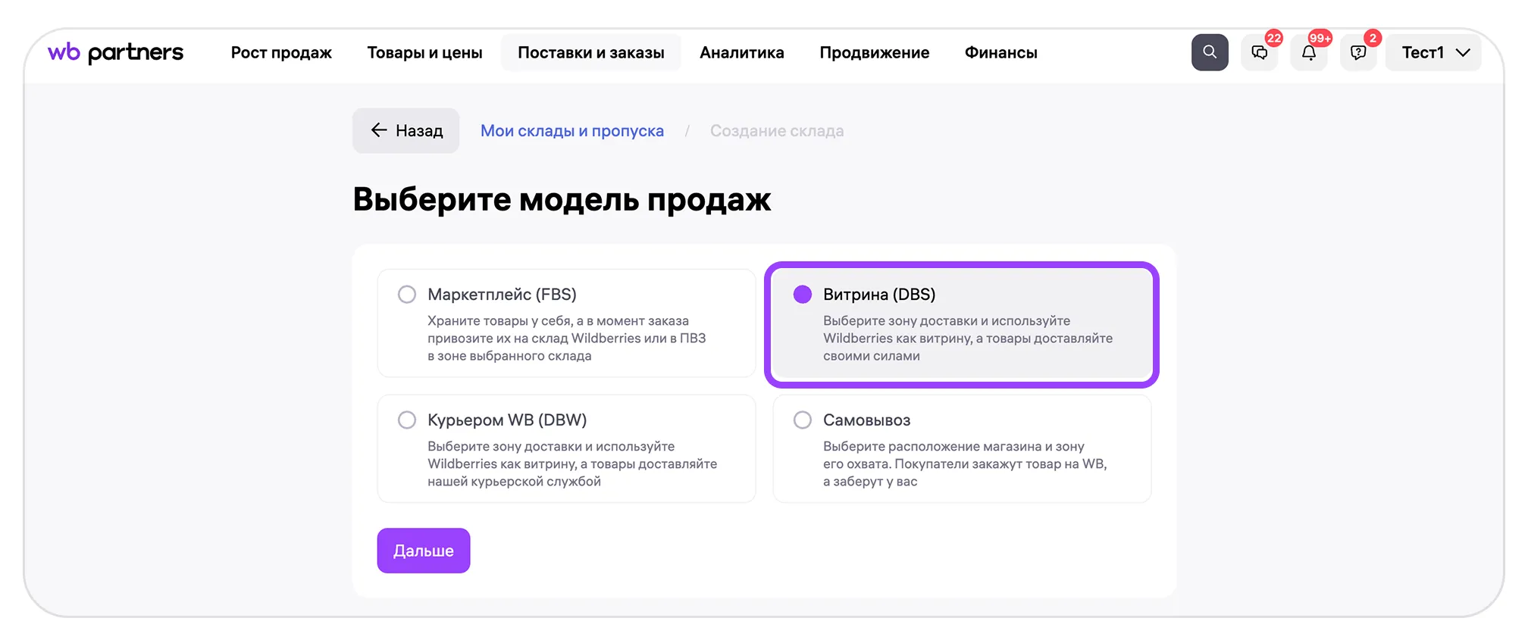Select Курьером WB (DBW) radio button
Image resolution: width=1528 pixels, height=643 pixels.
[407, 420]
